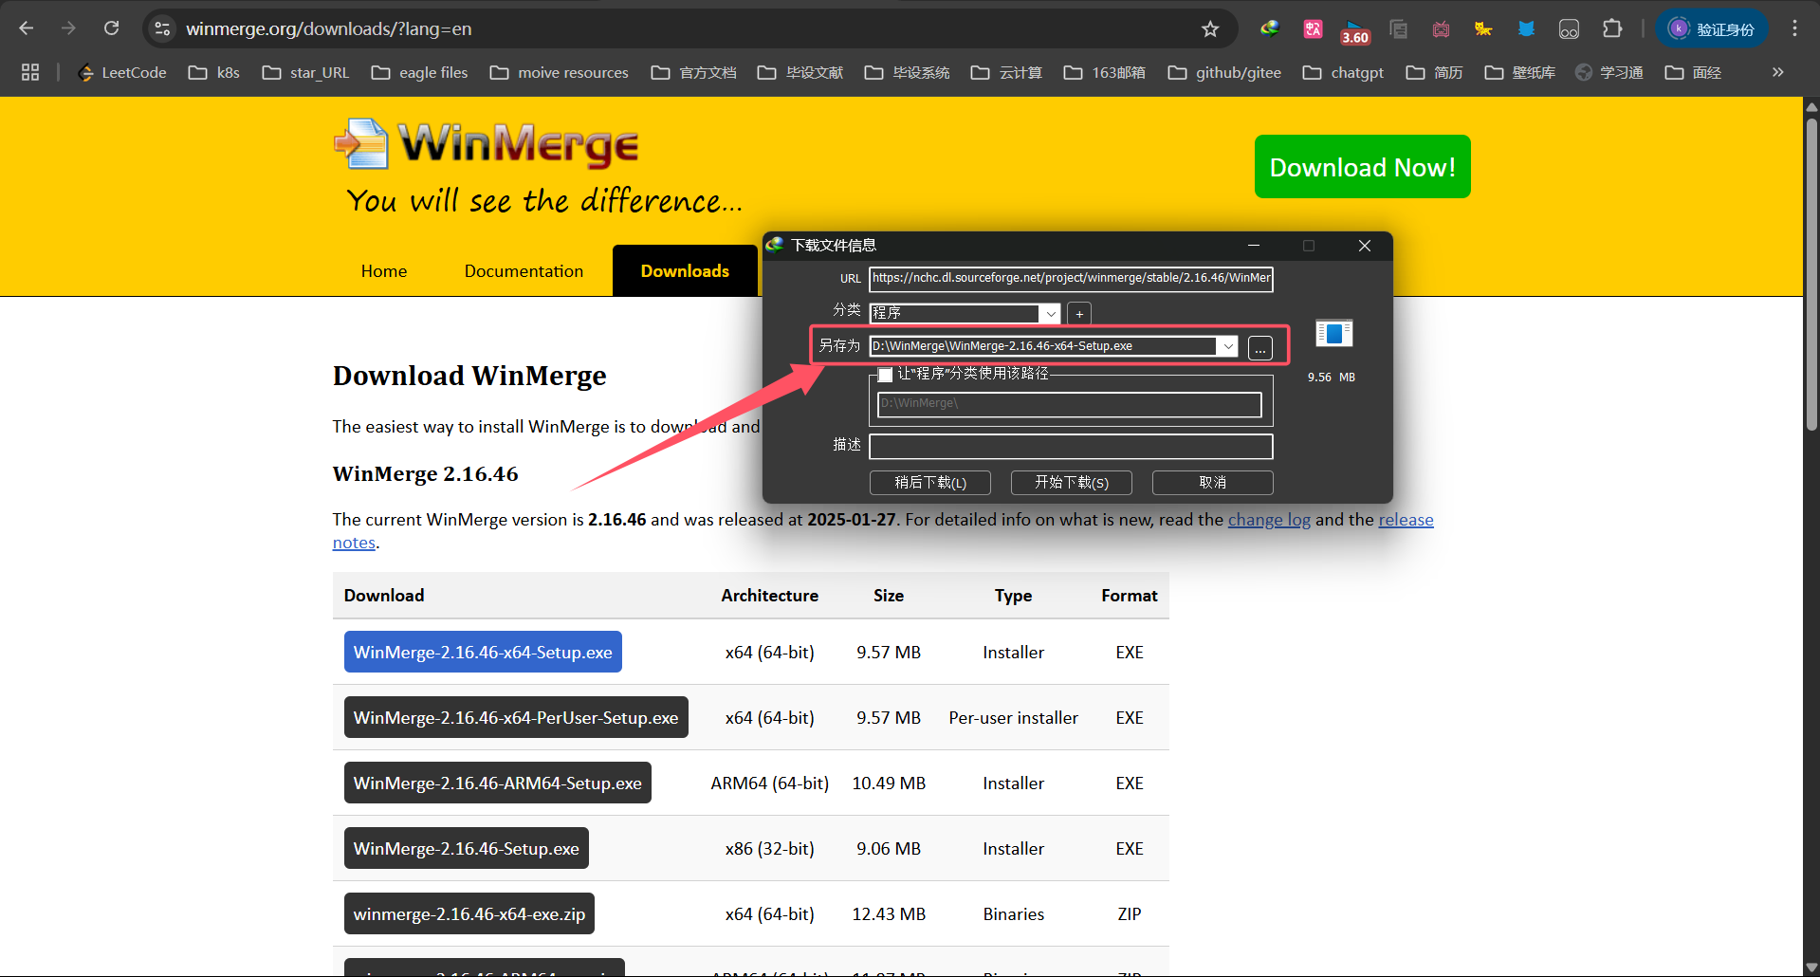The height and width of the screenshot is (977, 1820).
Task: Bookmark this page with the star icon
Action: tap(1210, 29)
